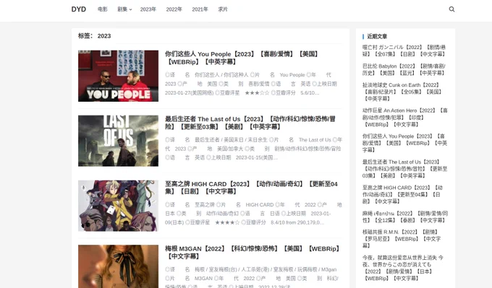Open article title 至高之牌 HIGH CARD
The height and width of the screenshot is (288, 492).
pyautogui.click(x=251, y=188)
